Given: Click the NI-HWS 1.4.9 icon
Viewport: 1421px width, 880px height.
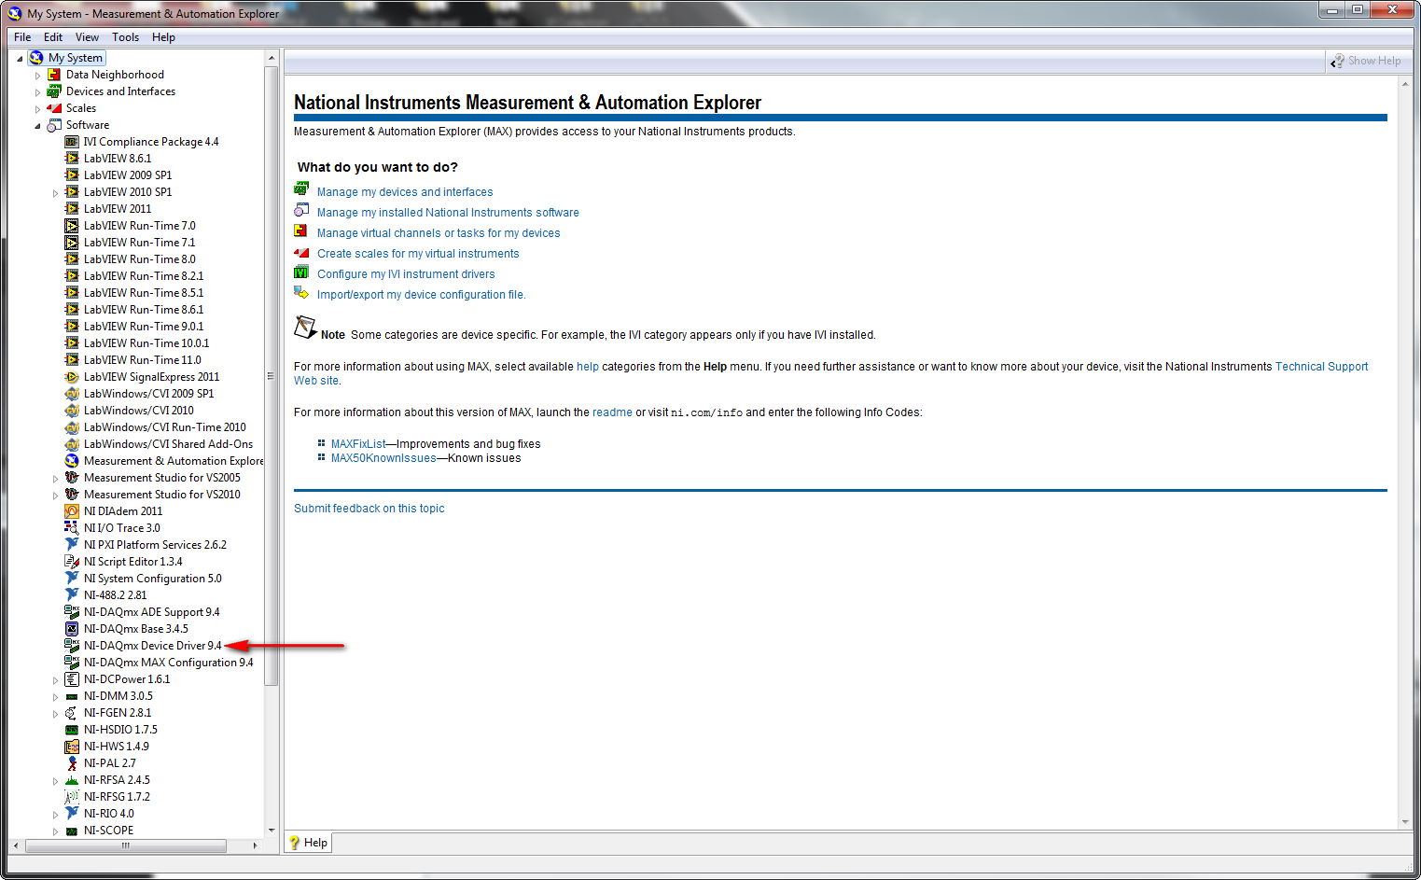Looking at the screenshot, I should [x=72, y=747].
